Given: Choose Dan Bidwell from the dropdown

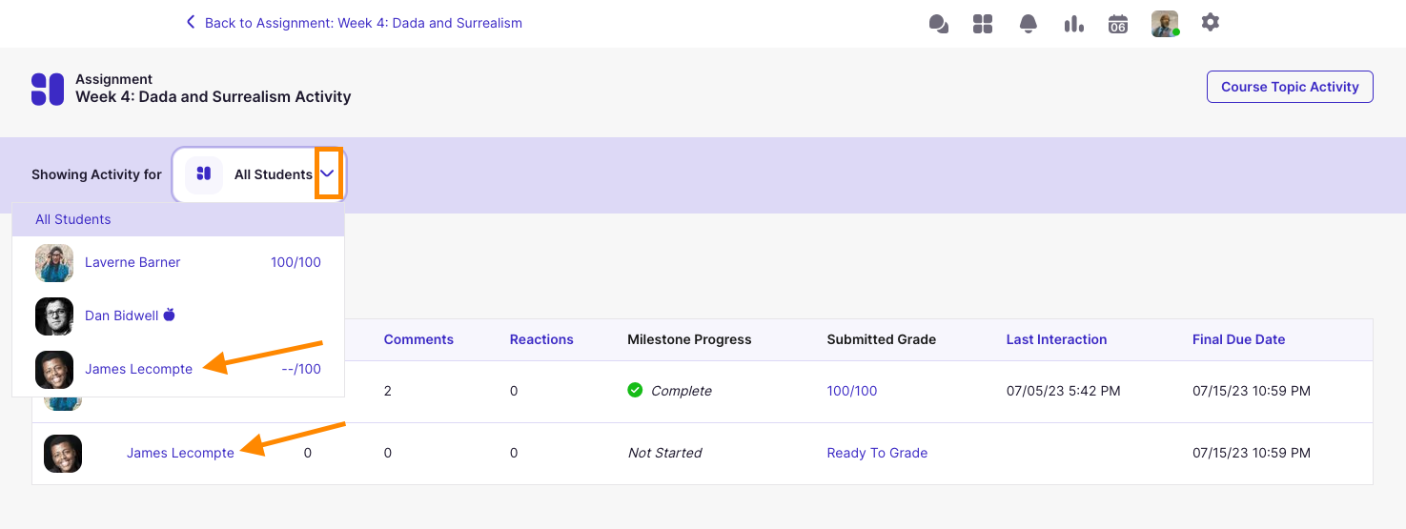Looking at the screenshot, I should (x=121, y=315).
